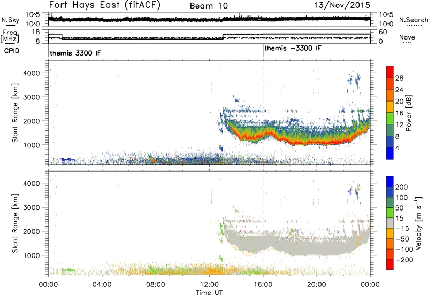The width and height of the screenshot is (428, 296).
Task: Click the '4' label on Power colorbar
Action: [x=397, y=148]
